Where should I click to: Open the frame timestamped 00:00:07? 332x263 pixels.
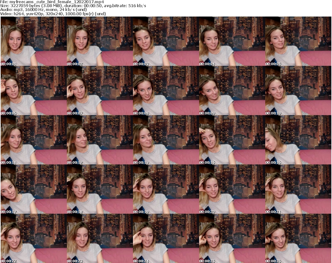pos(100,90)
